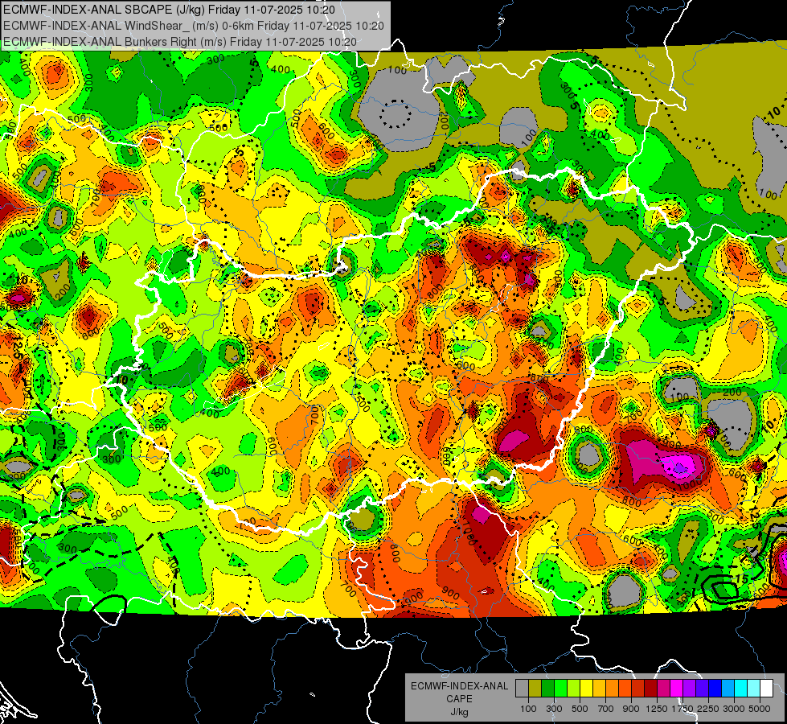
Task: Select the pure blue legend swatch
Action: (x=715, y=688)
